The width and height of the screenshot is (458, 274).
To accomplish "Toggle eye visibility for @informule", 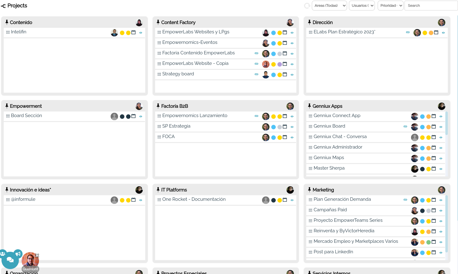I will pos(141,200).
